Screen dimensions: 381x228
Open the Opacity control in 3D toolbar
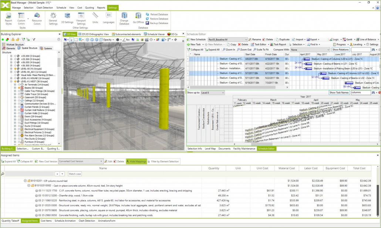pos(108,40)
